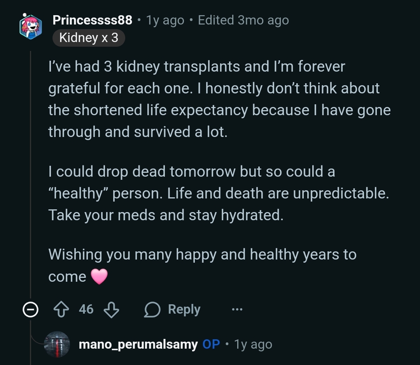The height and width of the screenshot is (365, 420).
Task: Open Princessss88 username profile link
Action: [92, 20]
